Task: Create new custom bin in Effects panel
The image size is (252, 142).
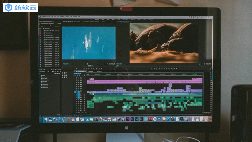Action: coord(58,114)
